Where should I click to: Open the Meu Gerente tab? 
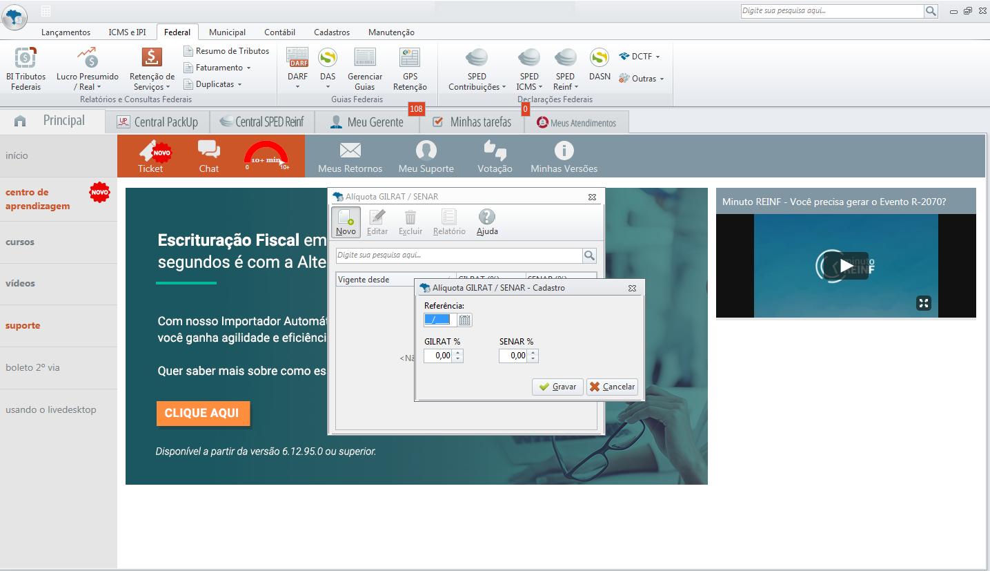pyautogui.click(x=367, y=122)
